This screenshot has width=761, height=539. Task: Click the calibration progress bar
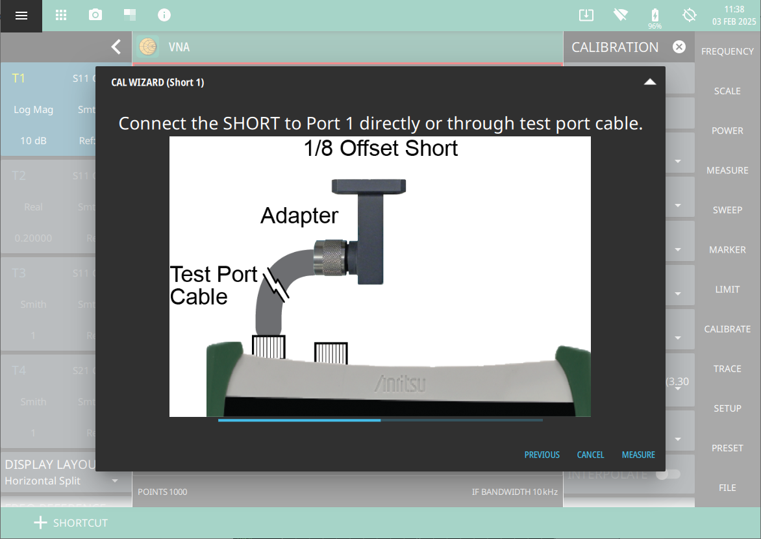pos(380,420)
